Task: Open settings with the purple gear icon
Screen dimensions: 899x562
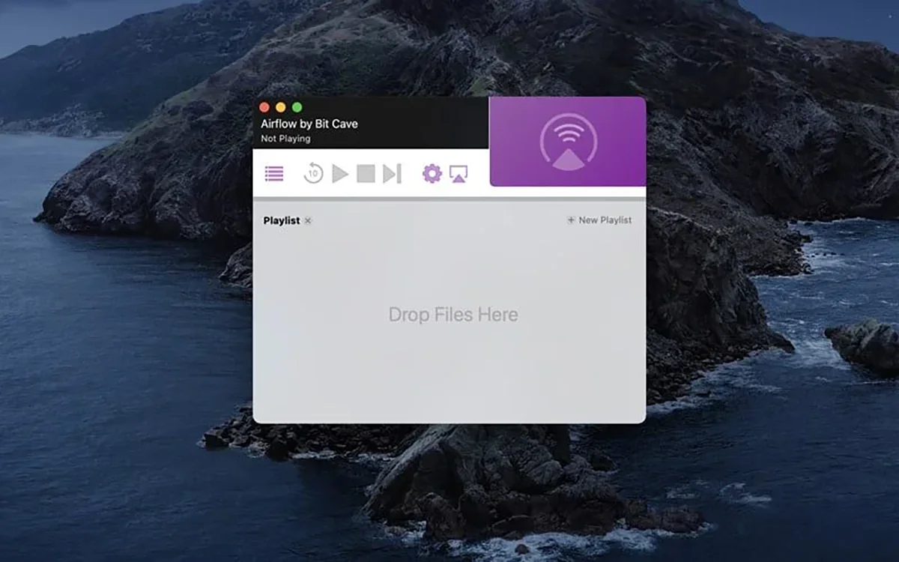Action: [432, 174]
